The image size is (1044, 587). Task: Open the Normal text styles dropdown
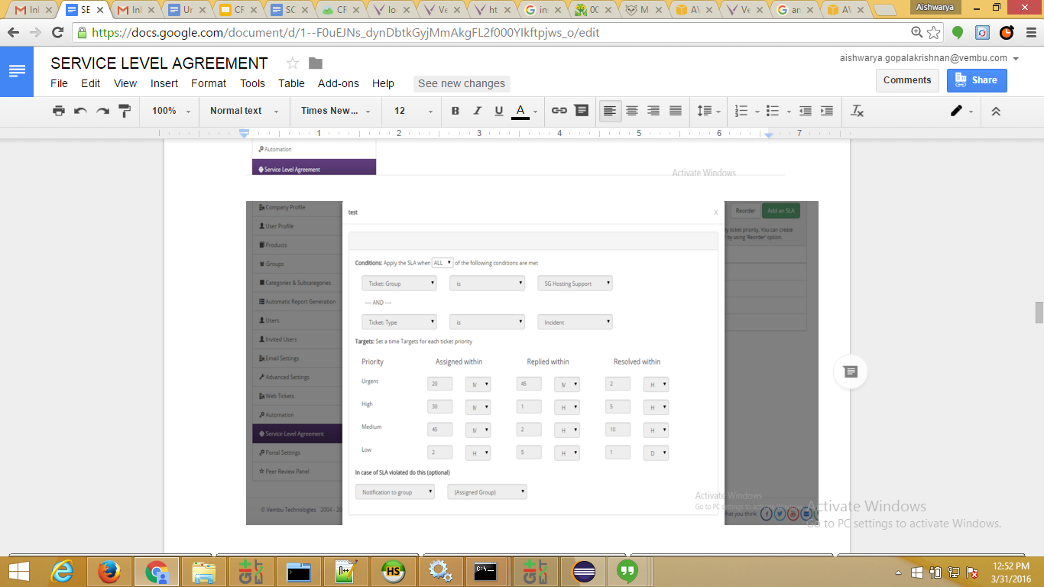244,111
